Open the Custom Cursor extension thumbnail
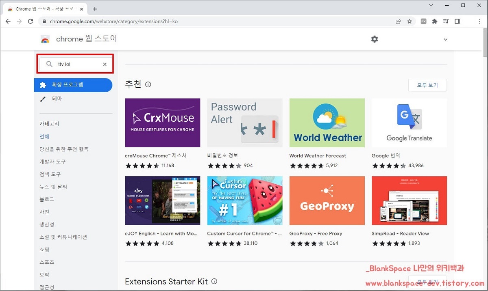This screenshot has width=488, height=291. tap(245, 200)
